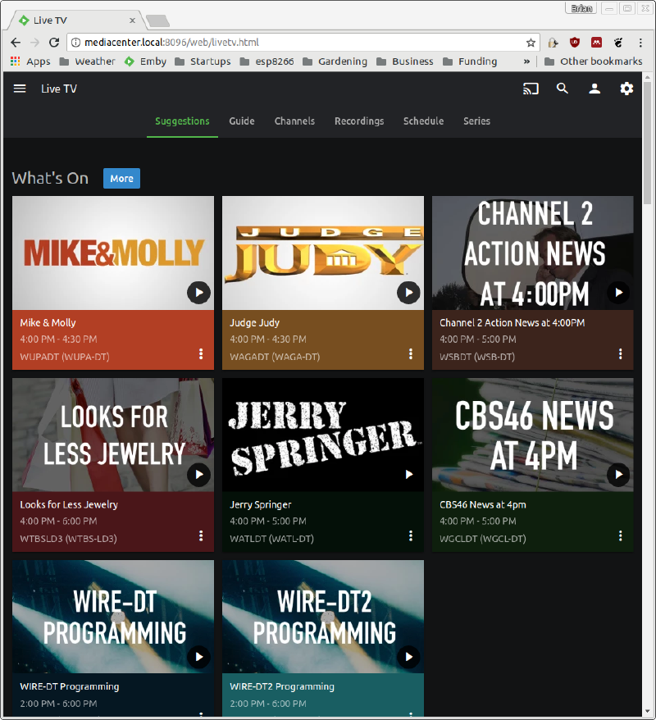Viewport: 656px width, 720px height.
Task: Open the Other bookmarks folder
Action: (x=593, y=61)
